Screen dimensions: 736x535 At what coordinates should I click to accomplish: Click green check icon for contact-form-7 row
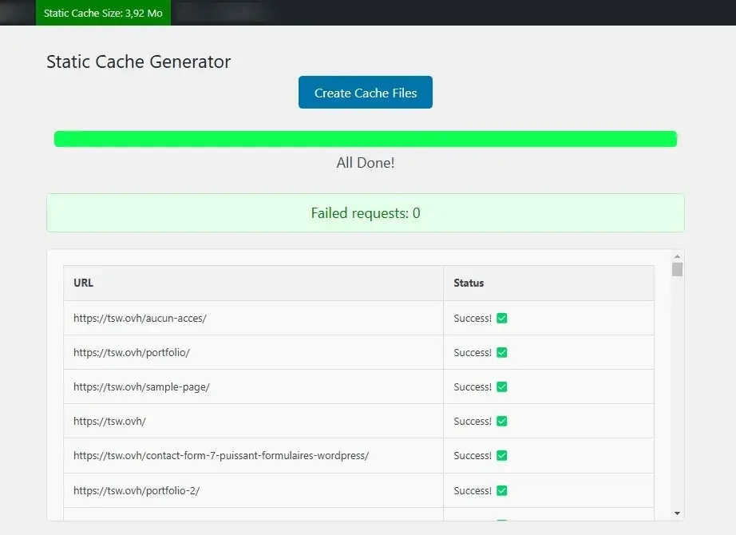[x=502, y=455]
